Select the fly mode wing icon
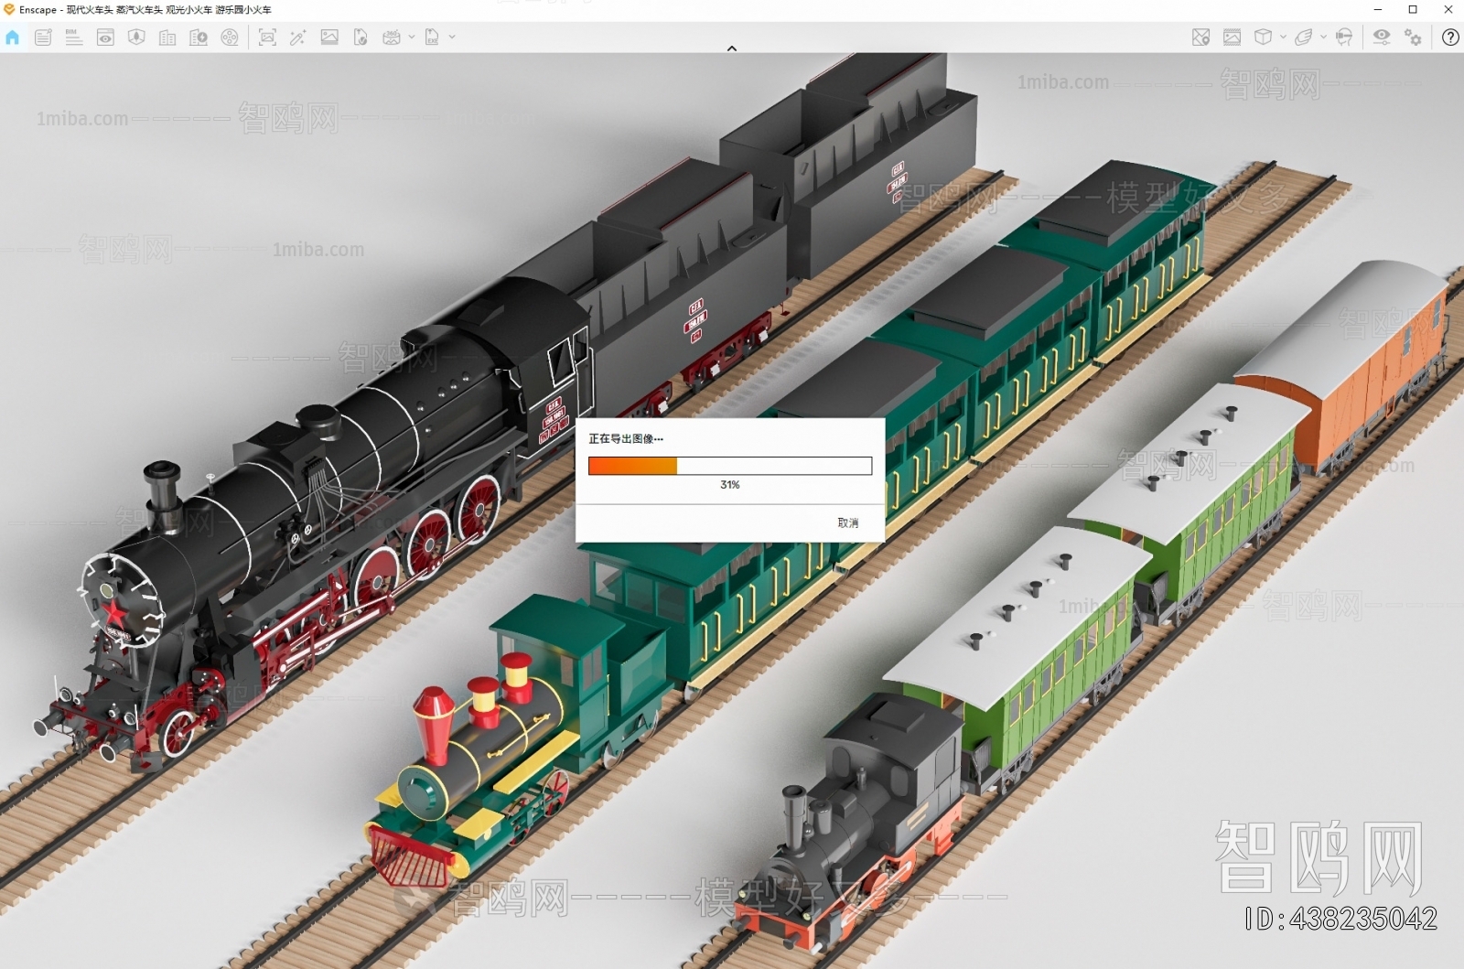The image size is (1464, 969). [x=1304, y=38]
